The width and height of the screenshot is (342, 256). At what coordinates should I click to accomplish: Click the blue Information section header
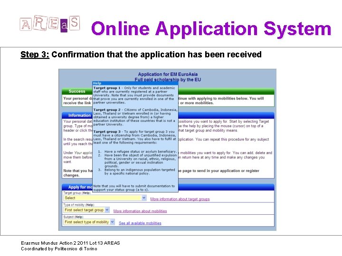click(x=168, y=115)
